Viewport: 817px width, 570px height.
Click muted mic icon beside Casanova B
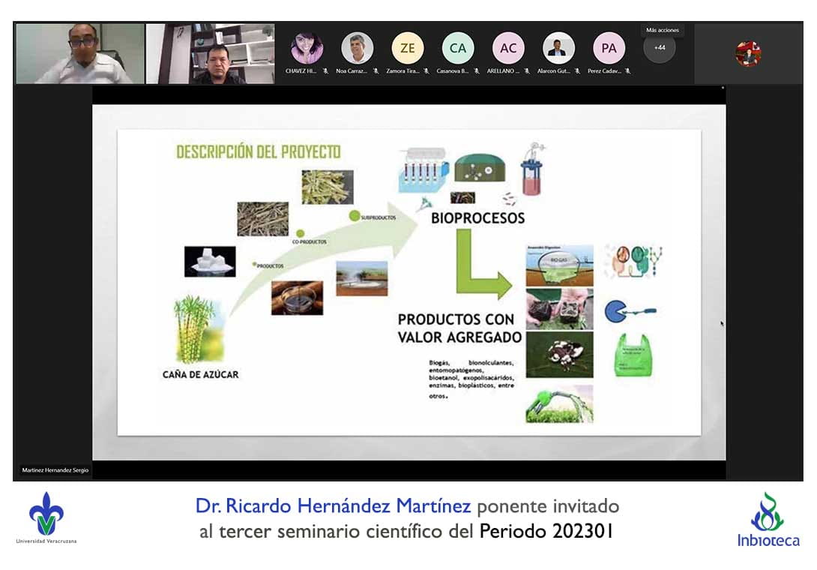475,71
